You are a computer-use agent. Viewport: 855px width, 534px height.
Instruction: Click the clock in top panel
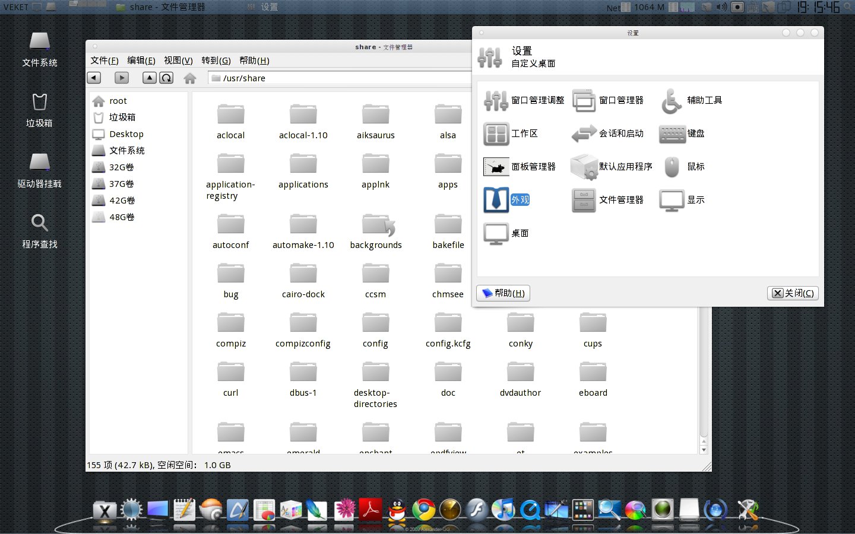click(x=818, y=7)
